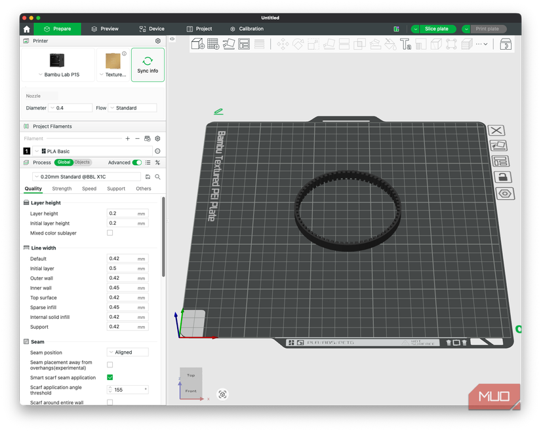Image resolution: width=541 pixels, height=431 pixels.
Task: Select the Scale tool in toolbar
Action: point(313,44)
